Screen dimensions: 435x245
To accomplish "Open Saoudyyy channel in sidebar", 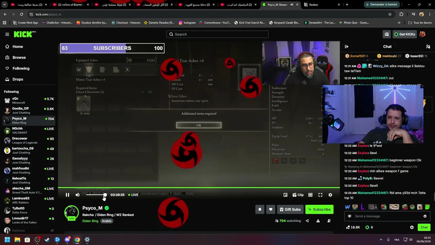I will (29, 160).
